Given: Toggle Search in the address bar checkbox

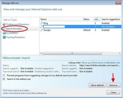Looking at the screenshot, I should click(4, 79).
